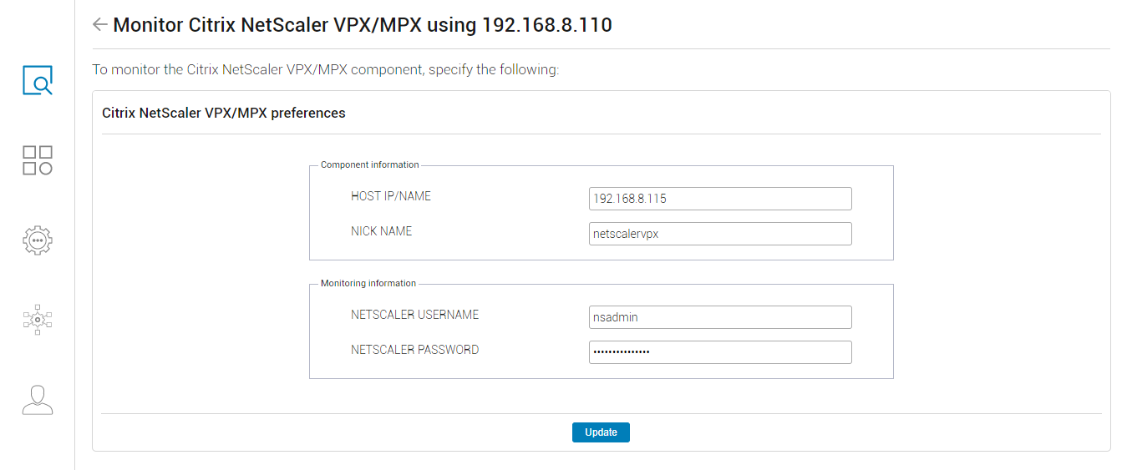1127x470 pixels.
Task: Click the 'Citrix NetScaler VPX/MPX preferences' heading
Action: pyautogui.click(x=224, y=113)
